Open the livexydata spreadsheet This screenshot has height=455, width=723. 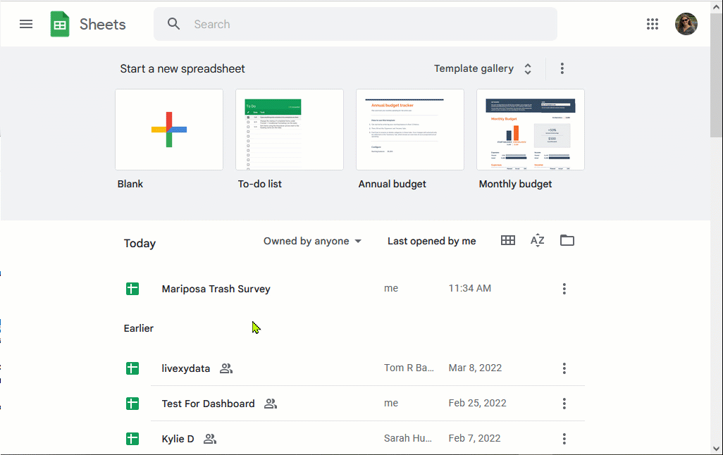[x=186, y=368]
